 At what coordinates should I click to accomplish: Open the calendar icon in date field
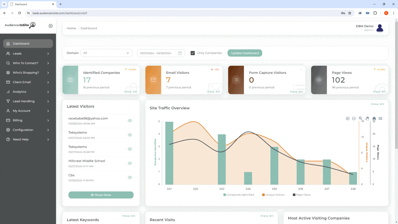(x=180, y=53)
